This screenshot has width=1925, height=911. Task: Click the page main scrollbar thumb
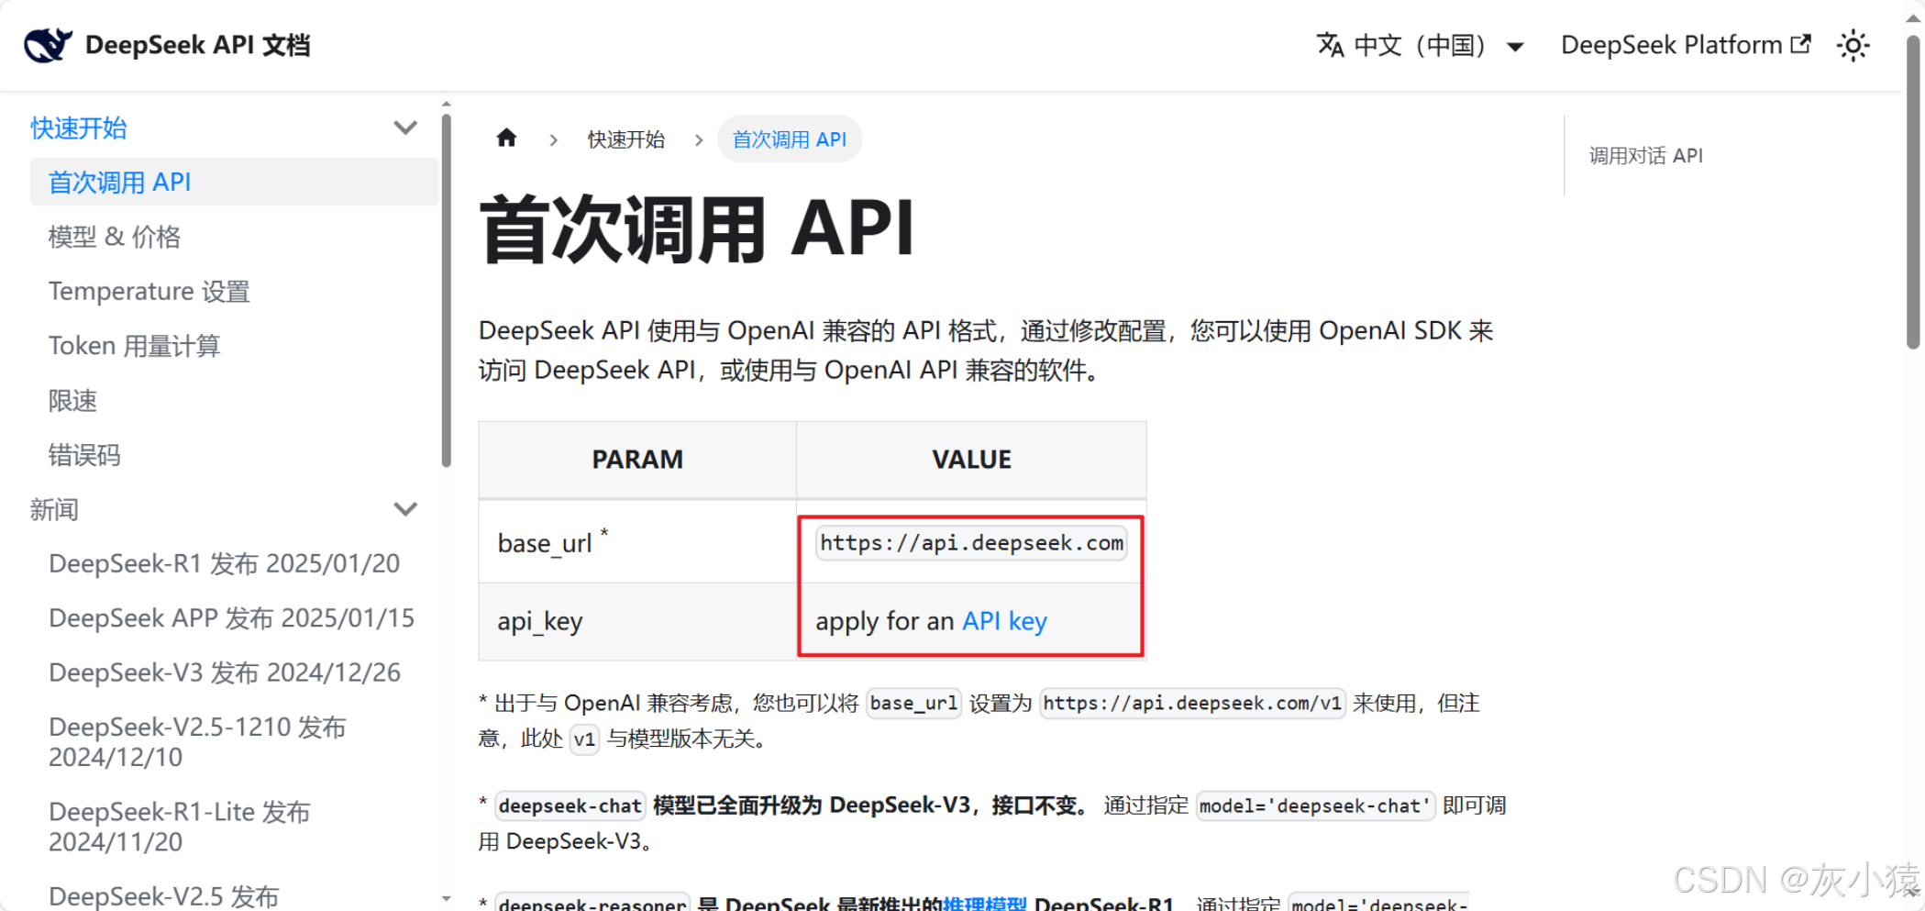coord(1912,193)
